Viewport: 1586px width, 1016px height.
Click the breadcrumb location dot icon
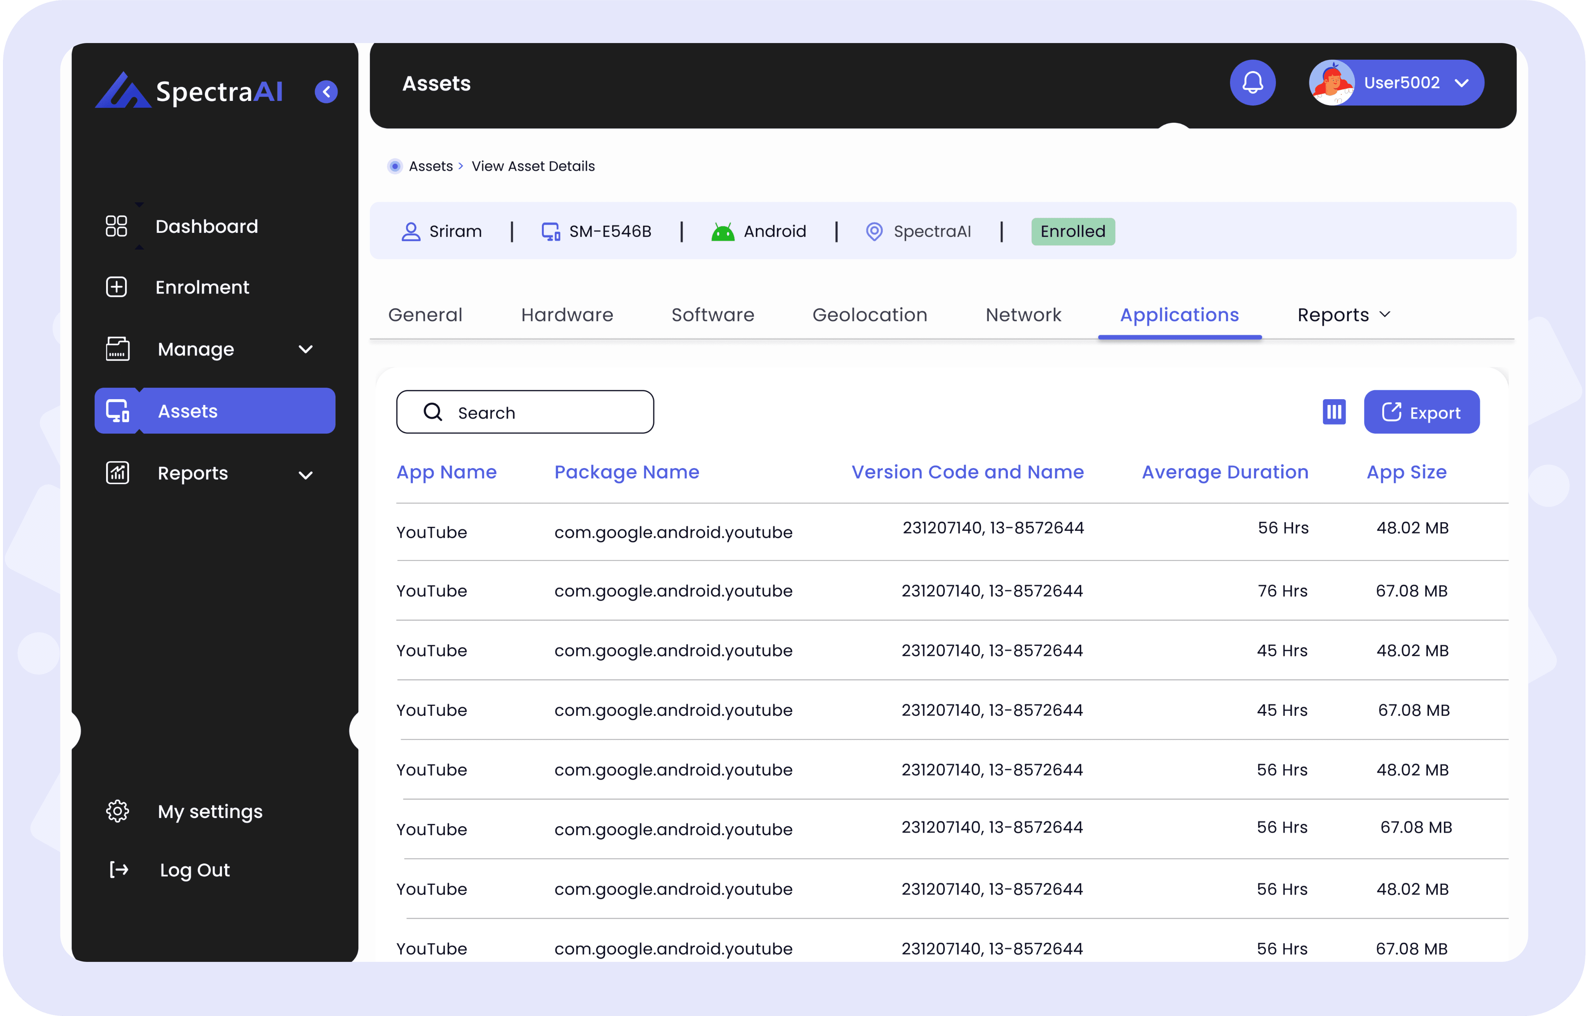(394, 166)
